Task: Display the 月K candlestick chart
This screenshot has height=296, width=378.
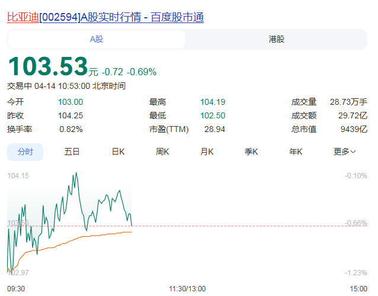Action: (207, 152)
